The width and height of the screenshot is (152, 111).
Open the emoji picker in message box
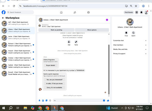[x=104, y=101]
